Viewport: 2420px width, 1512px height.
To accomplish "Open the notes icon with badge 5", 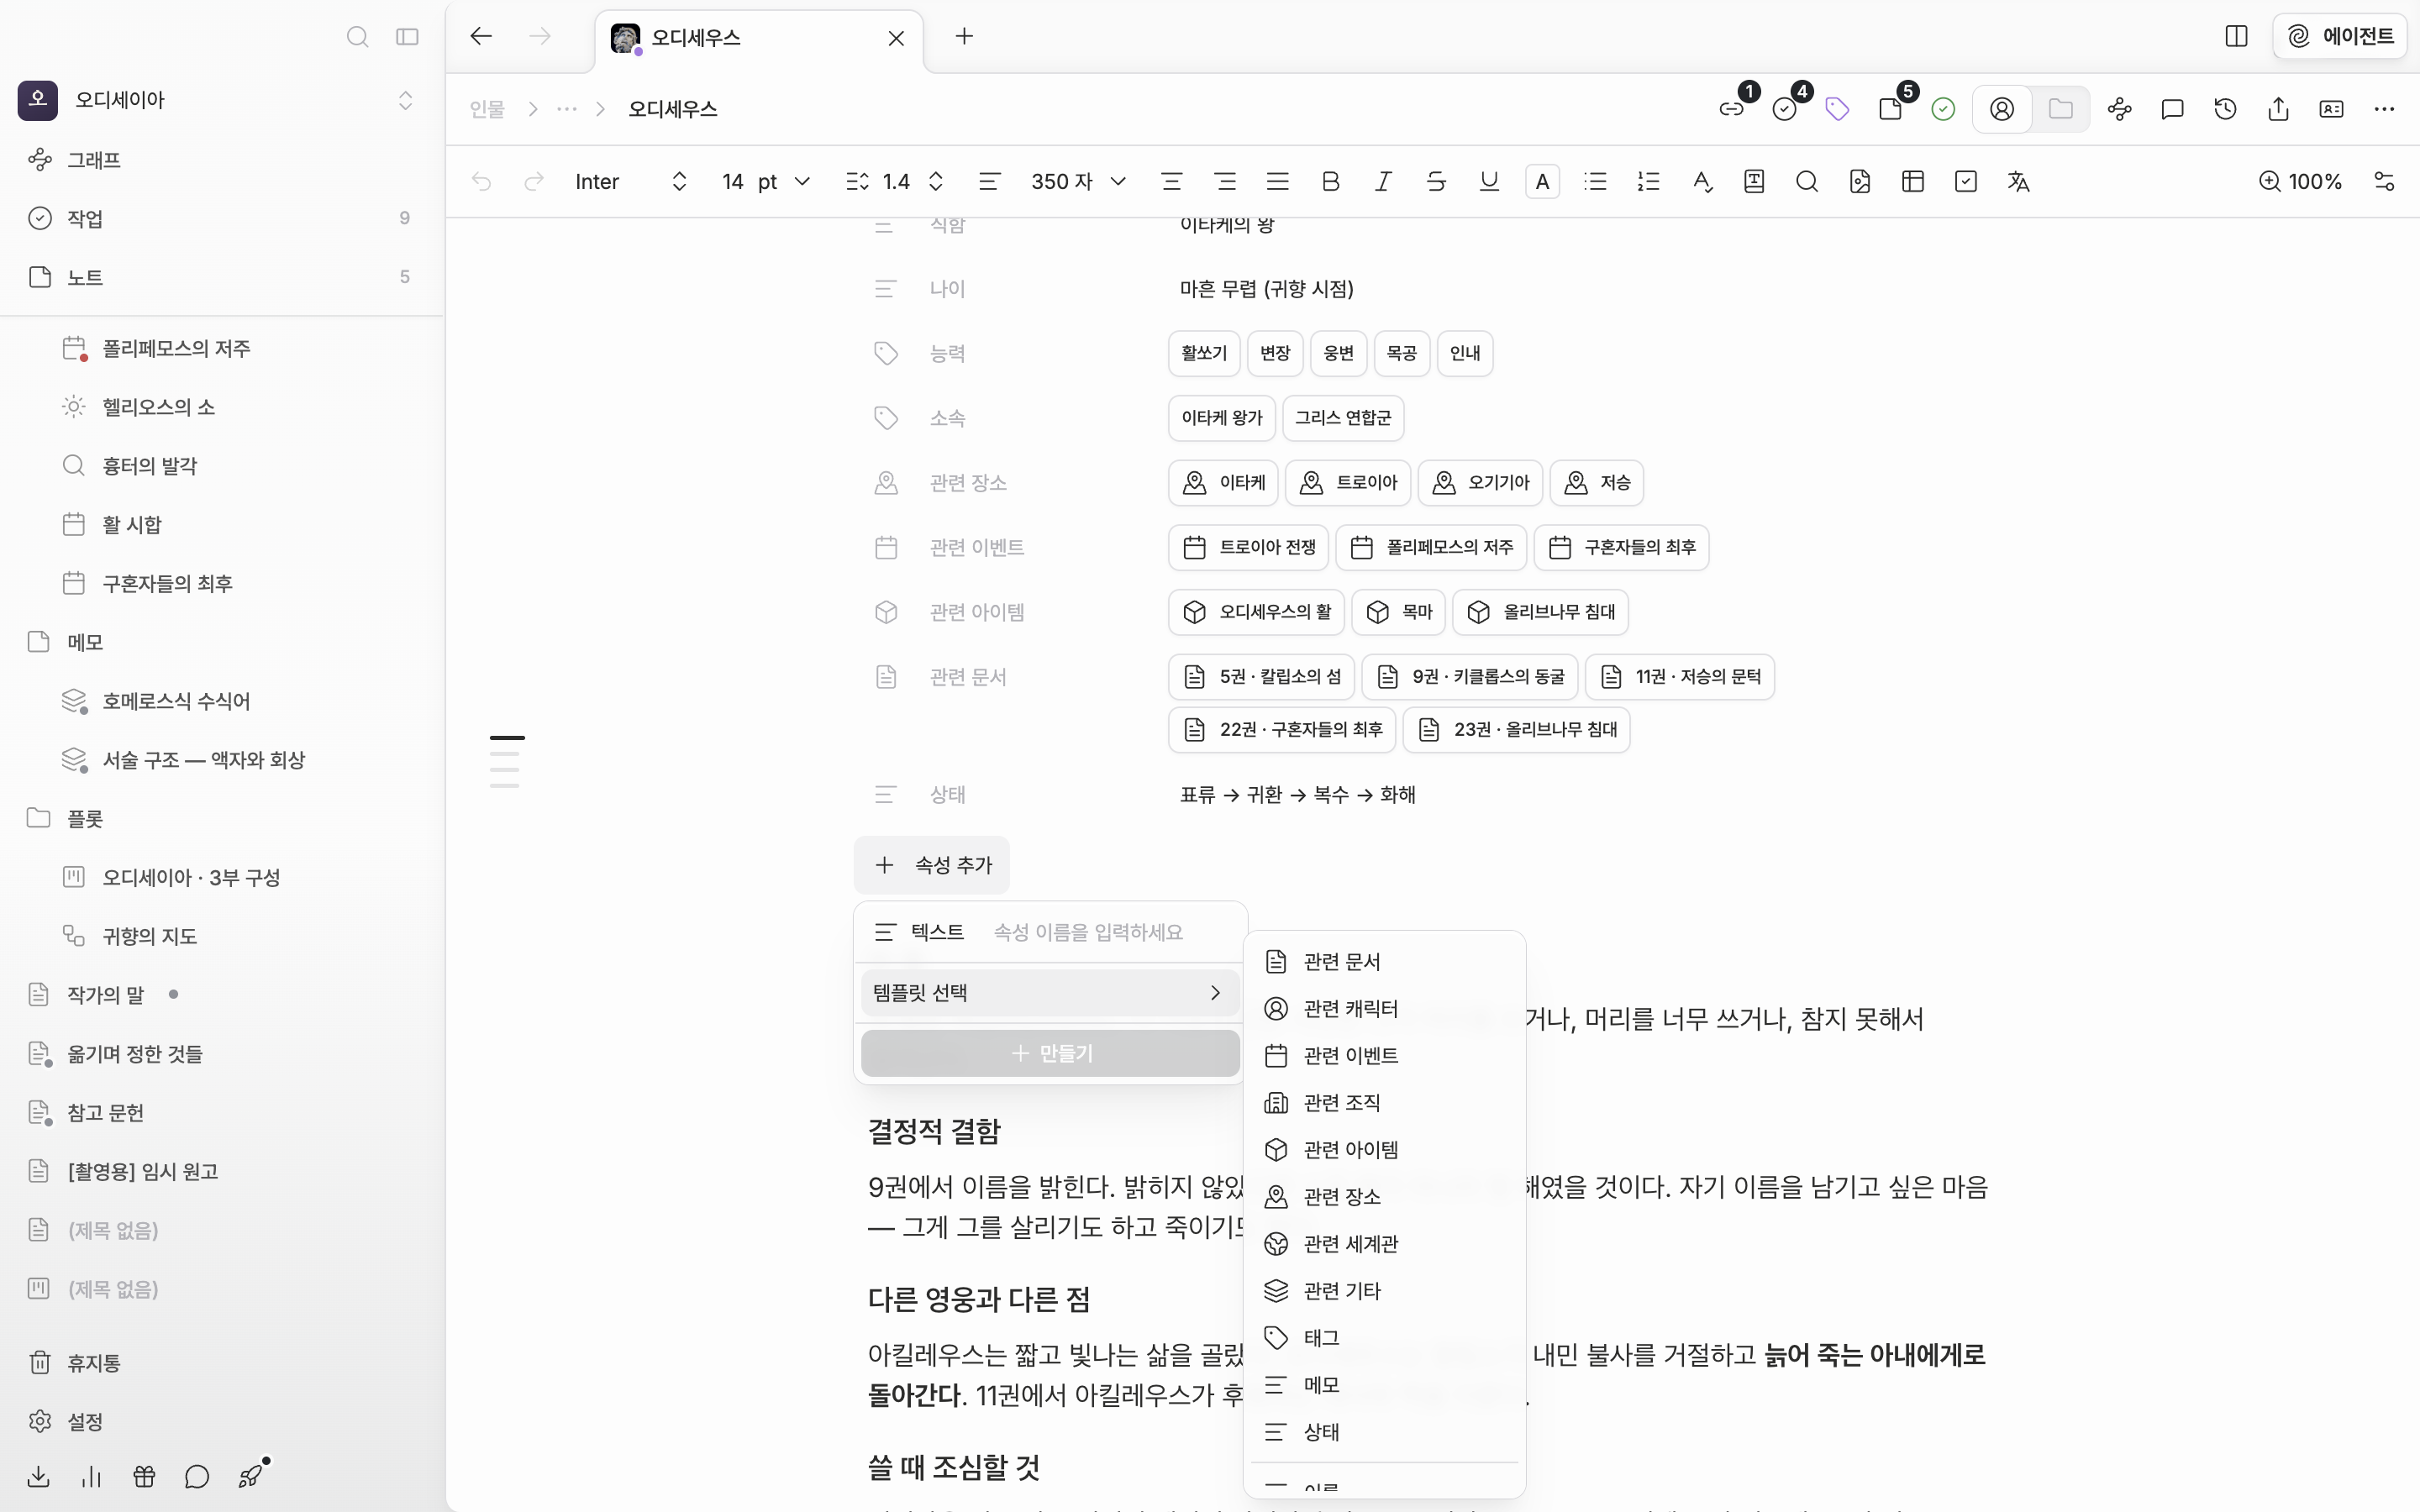I will coord(1890,109).
